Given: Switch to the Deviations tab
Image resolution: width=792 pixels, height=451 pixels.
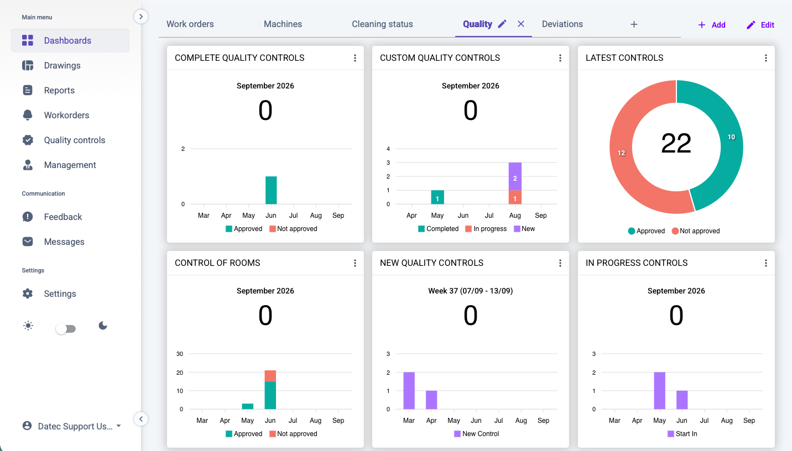Looking at the screenshot, I should [562, 24].
